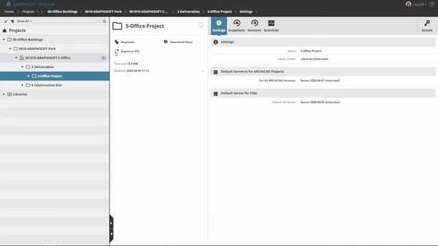
Task: Expand the Libraries node
Action: coord(4,94)
